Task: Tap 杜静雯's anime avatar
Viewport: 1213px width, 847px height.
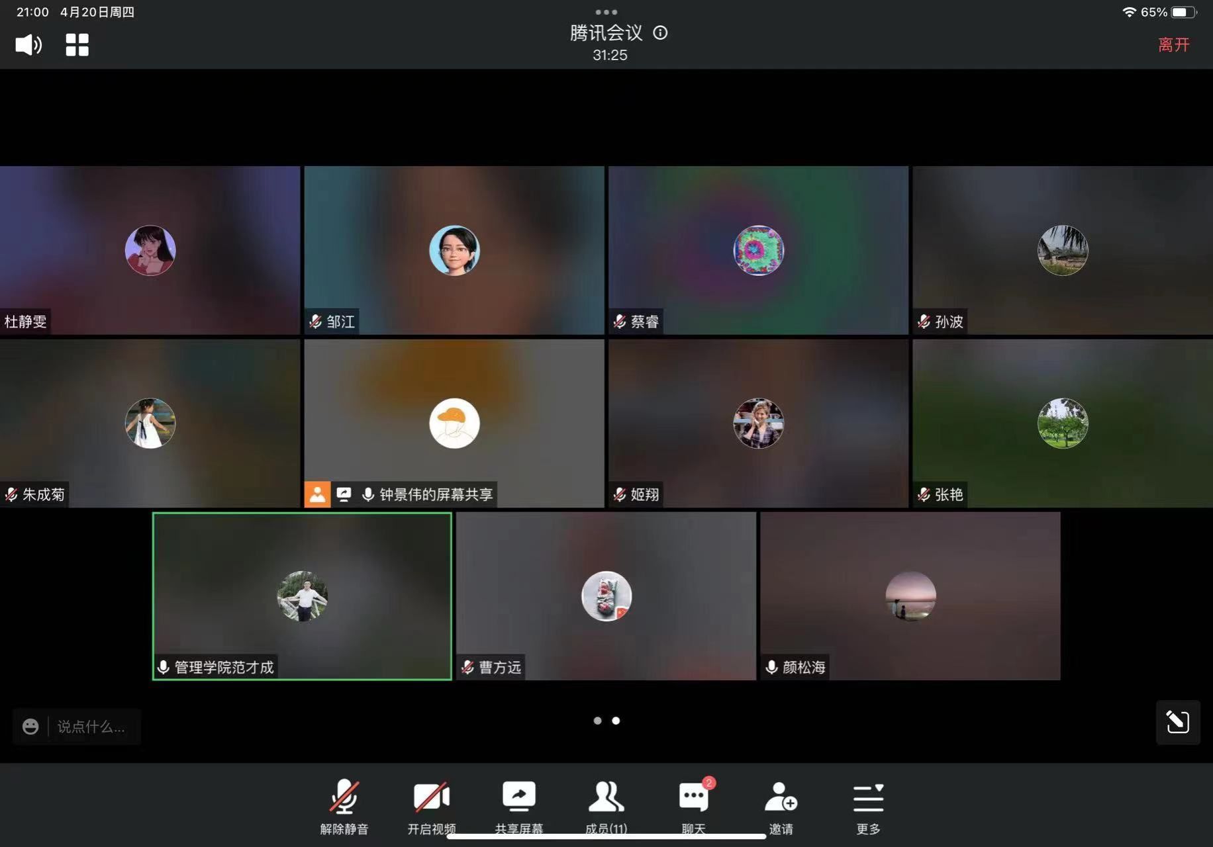Action: [x=150, y=250]
